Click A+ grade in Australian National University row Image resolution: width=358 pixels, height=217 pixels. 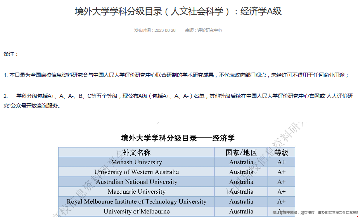281,182
